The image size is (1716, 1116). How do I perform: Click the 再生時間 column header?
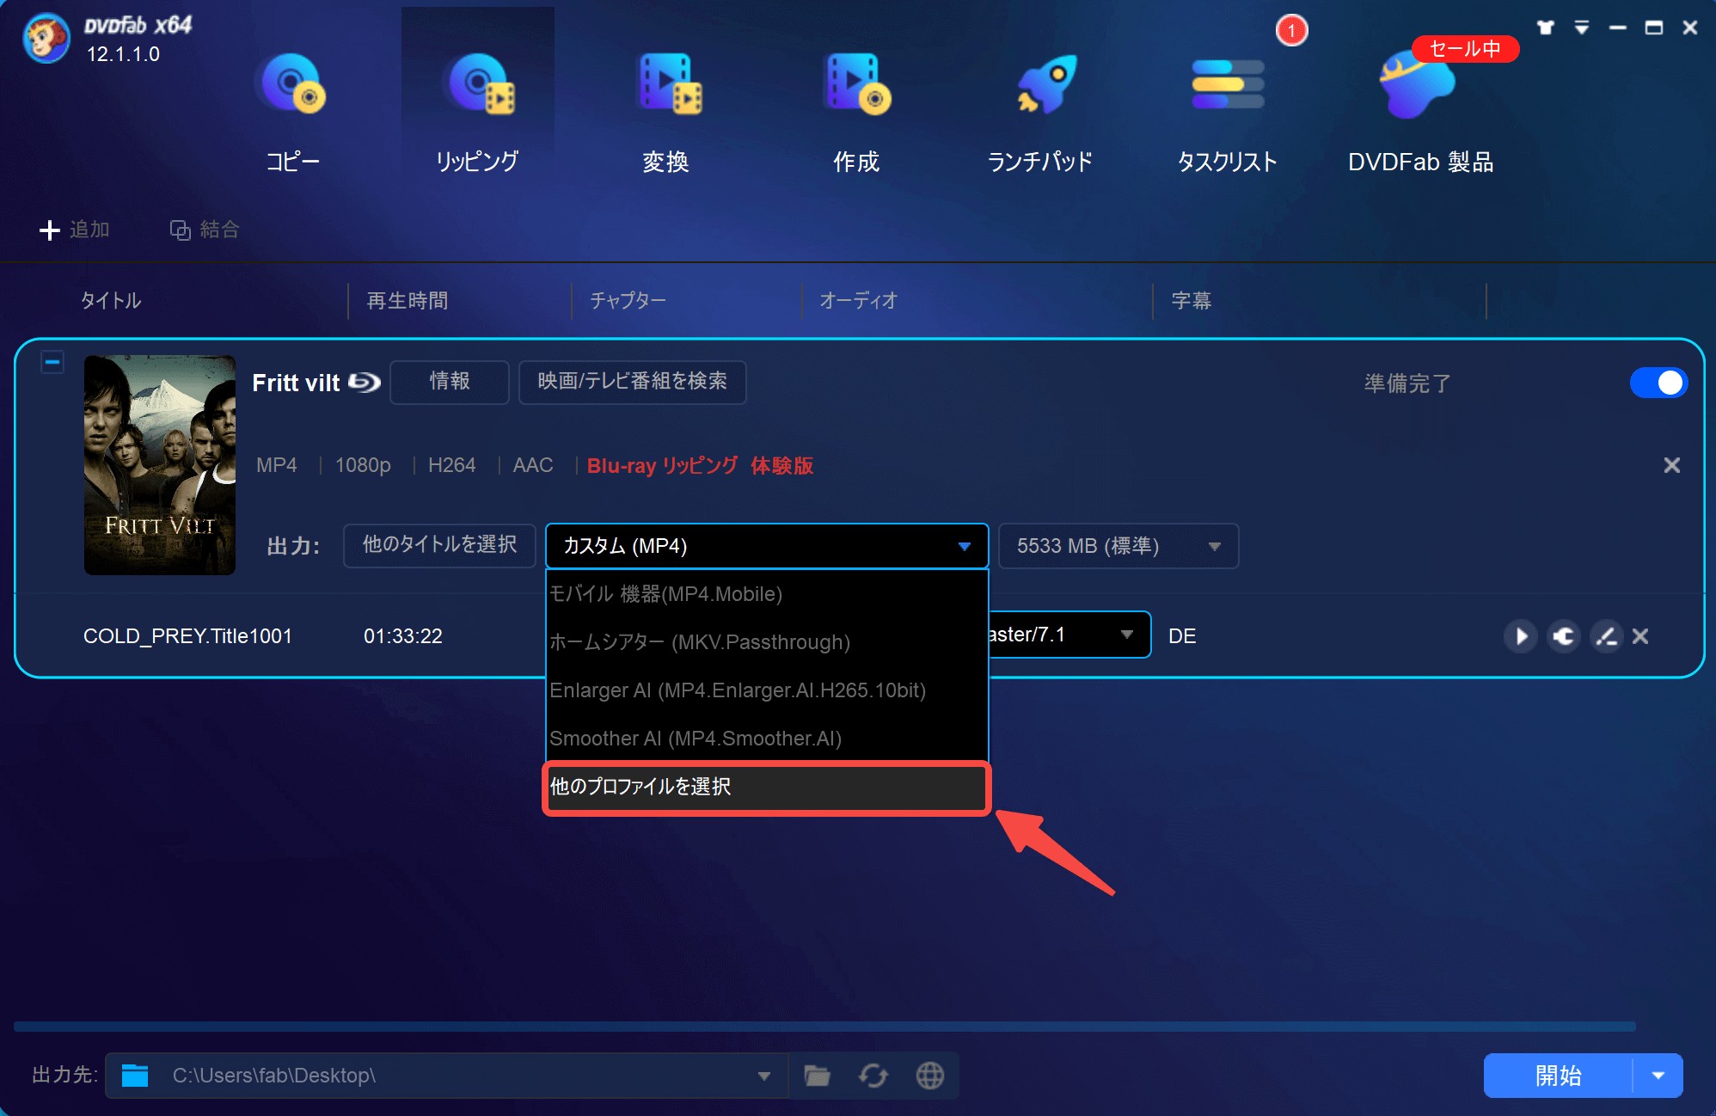408,300
